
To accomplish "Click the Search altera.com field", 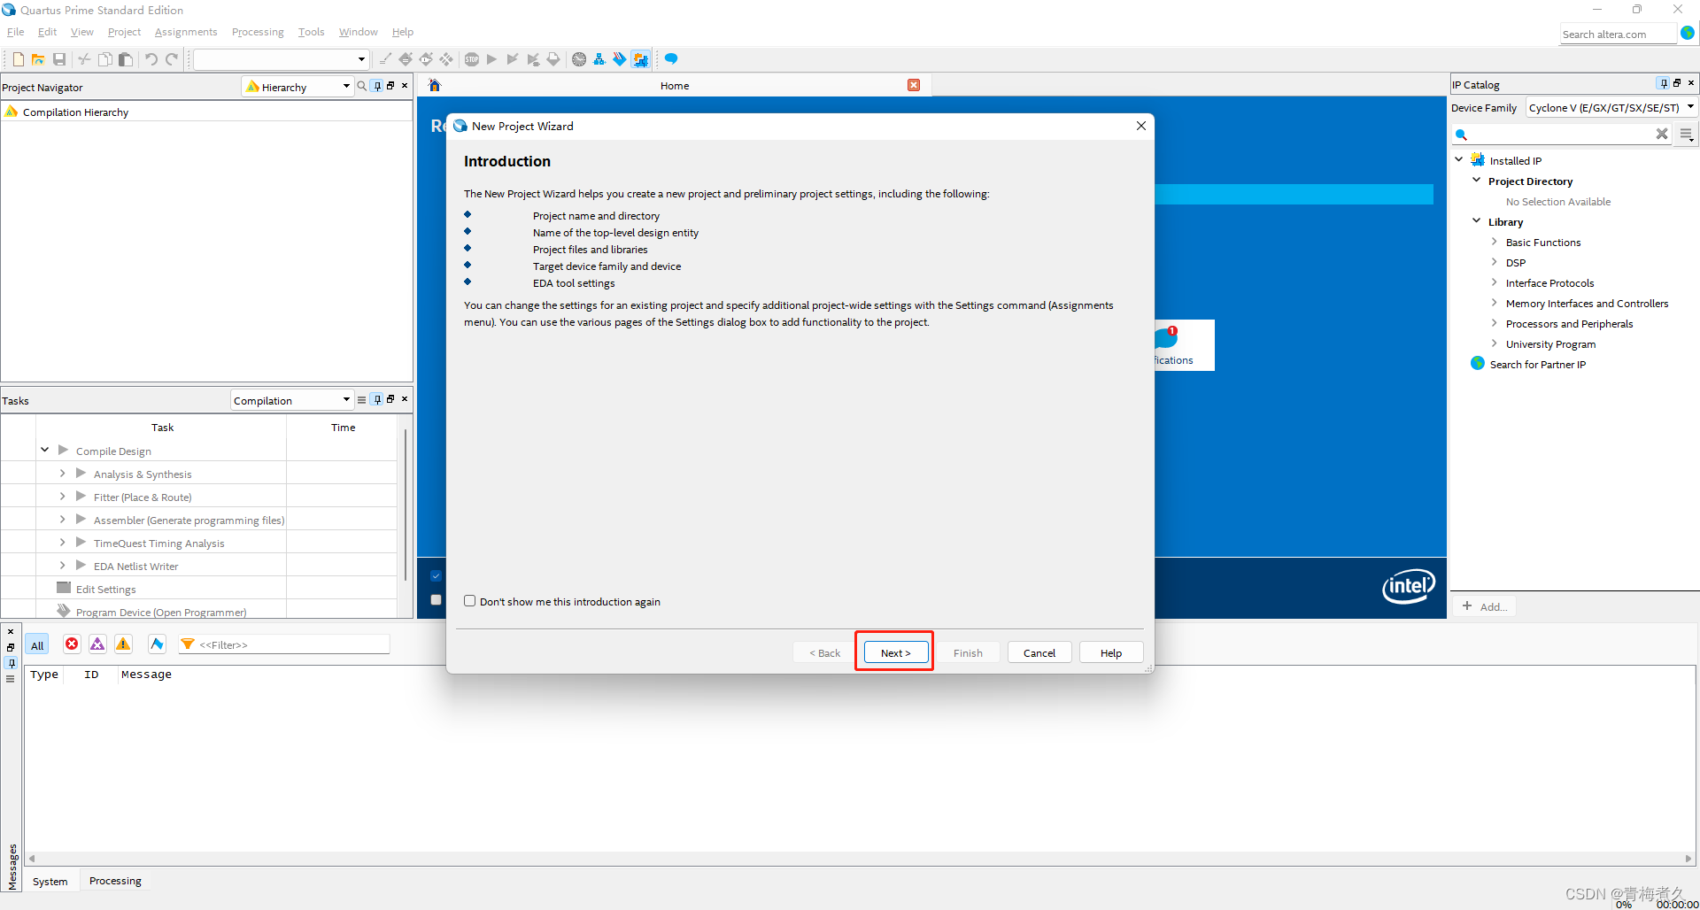I will [x=1618, y=34].
